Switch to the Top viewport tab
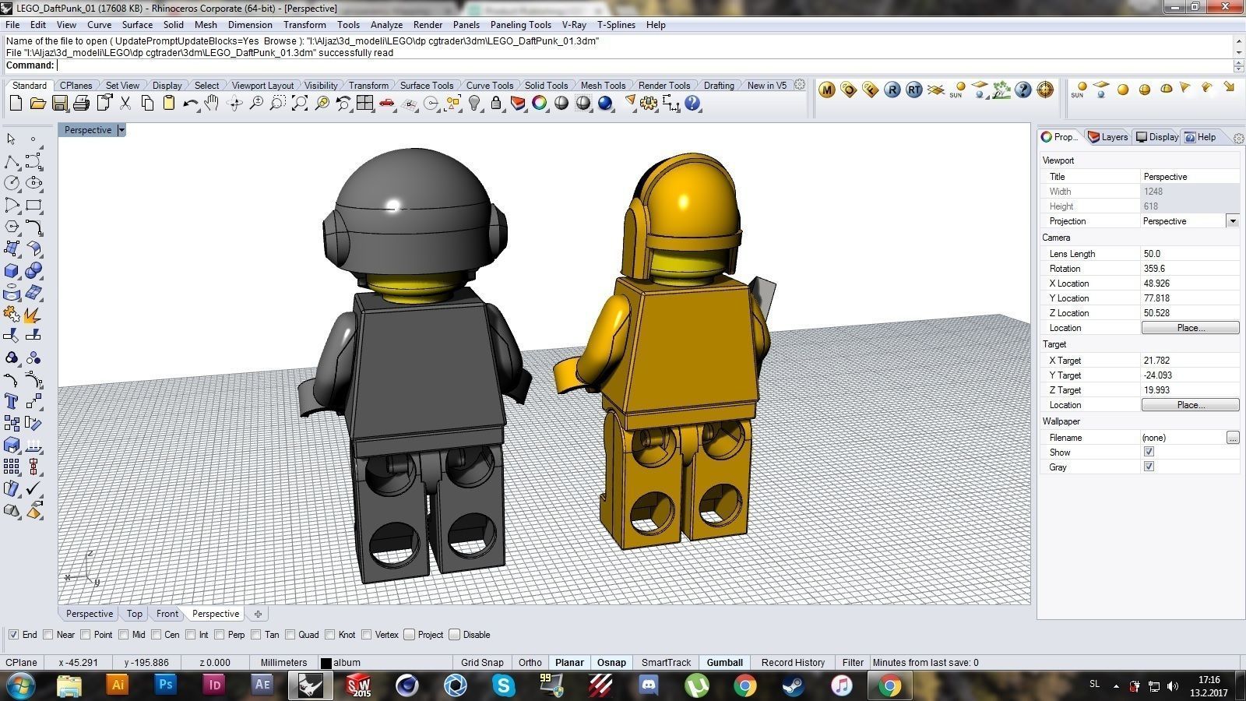This screenshot has height=701, width=1246. (x=135, y=614)
